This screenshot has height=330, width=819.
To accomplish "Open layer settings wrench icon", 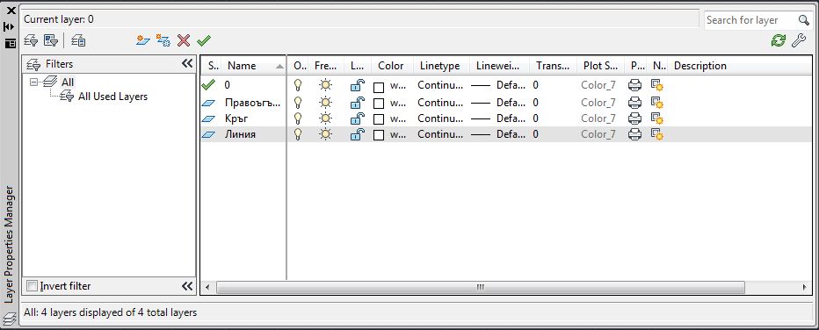I will 799,40.
